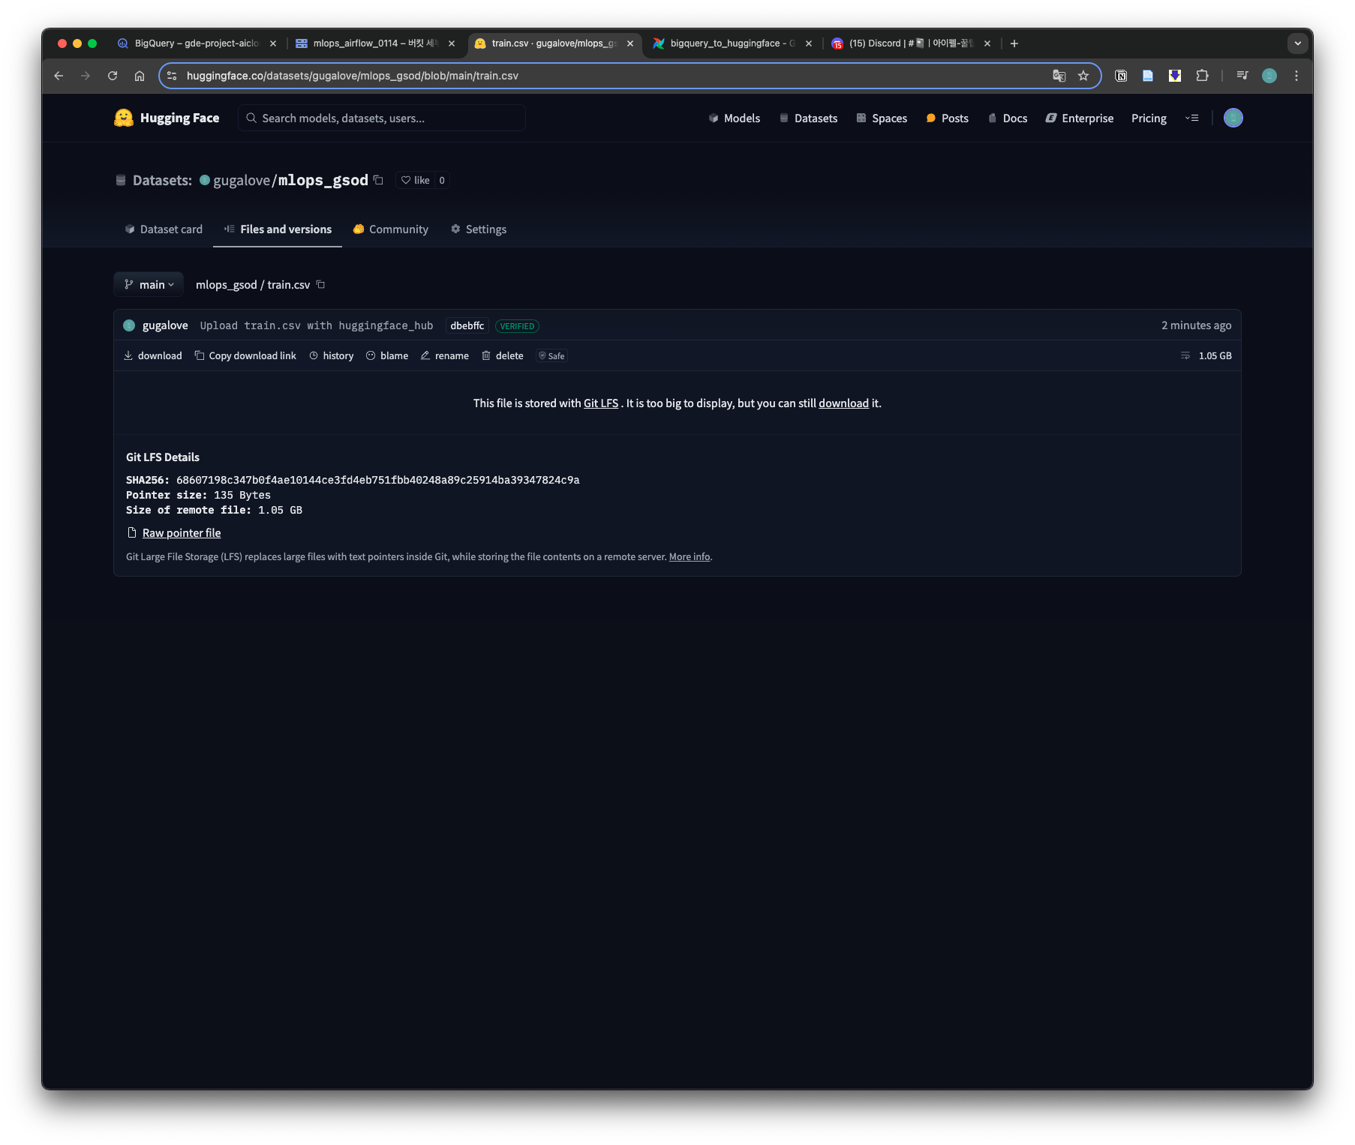Close the train.csv browser tab
The width and height of the screenshot is (1355, 1145).
630,43
